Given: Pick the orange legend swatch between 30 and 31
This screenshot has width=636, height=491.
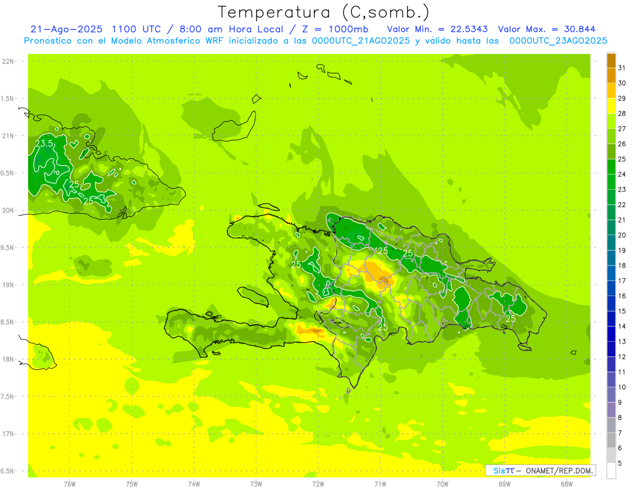Looking at the screenshot, I should [x=611, y=76].
